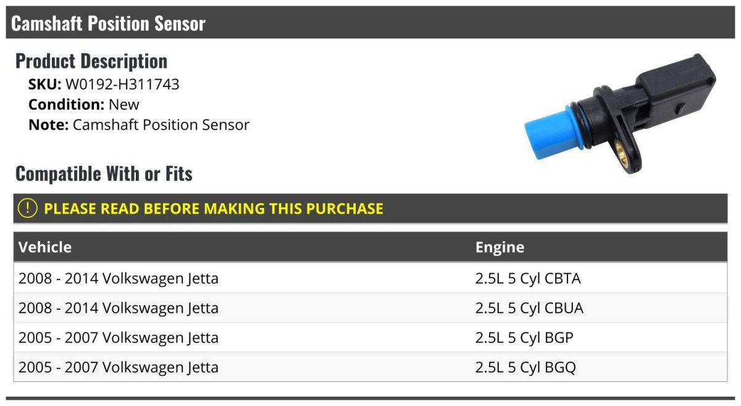741x406 pixels.
Task: Select the 2008 - 2014 Jetta CBTA row
Action: [x=370, y=278]
